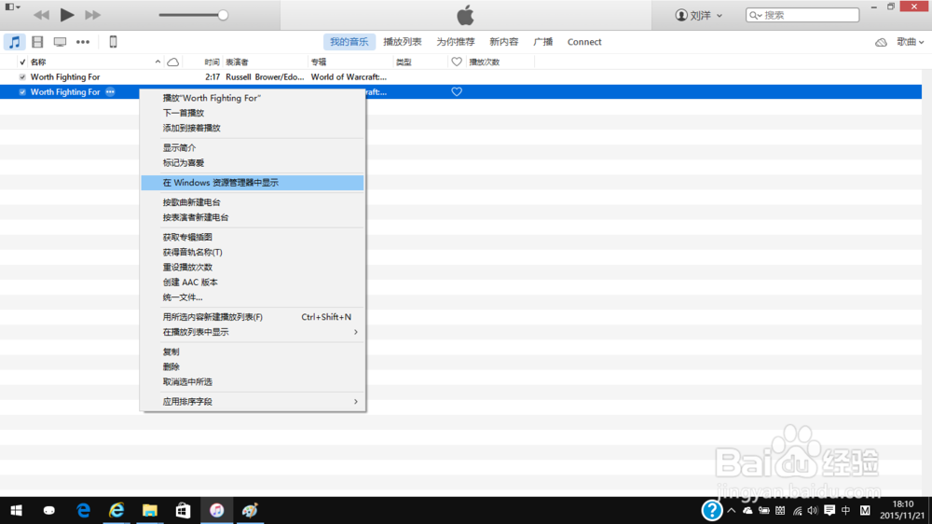Click the Play button
The width and height of the screenshot is (932, 524).
click(67, 15)
